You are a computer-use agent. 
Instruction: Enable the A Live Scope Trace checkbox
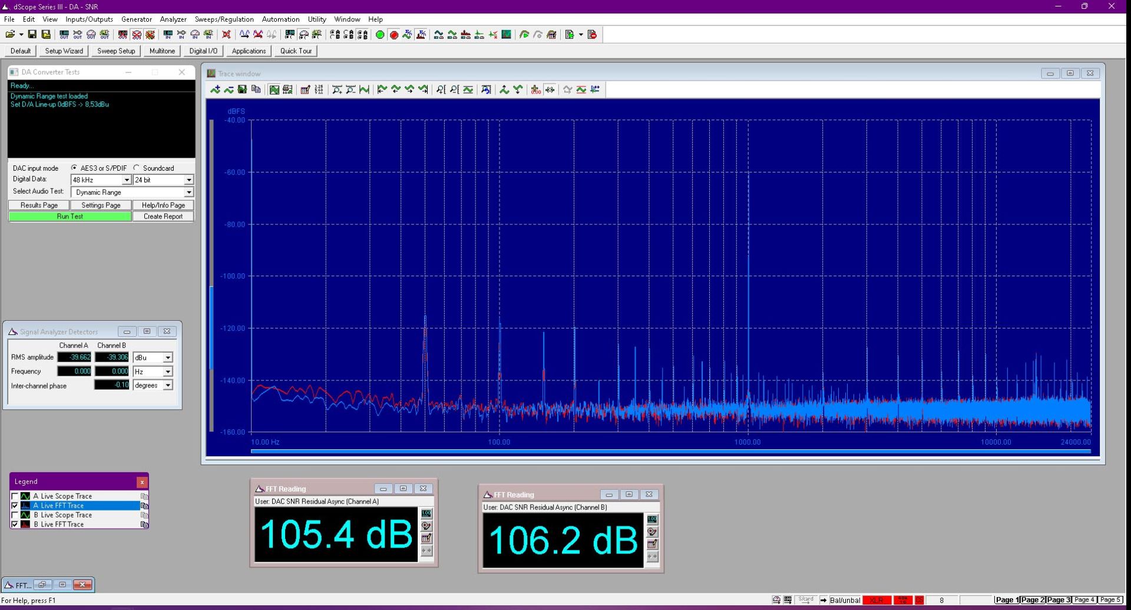[15, 496]
